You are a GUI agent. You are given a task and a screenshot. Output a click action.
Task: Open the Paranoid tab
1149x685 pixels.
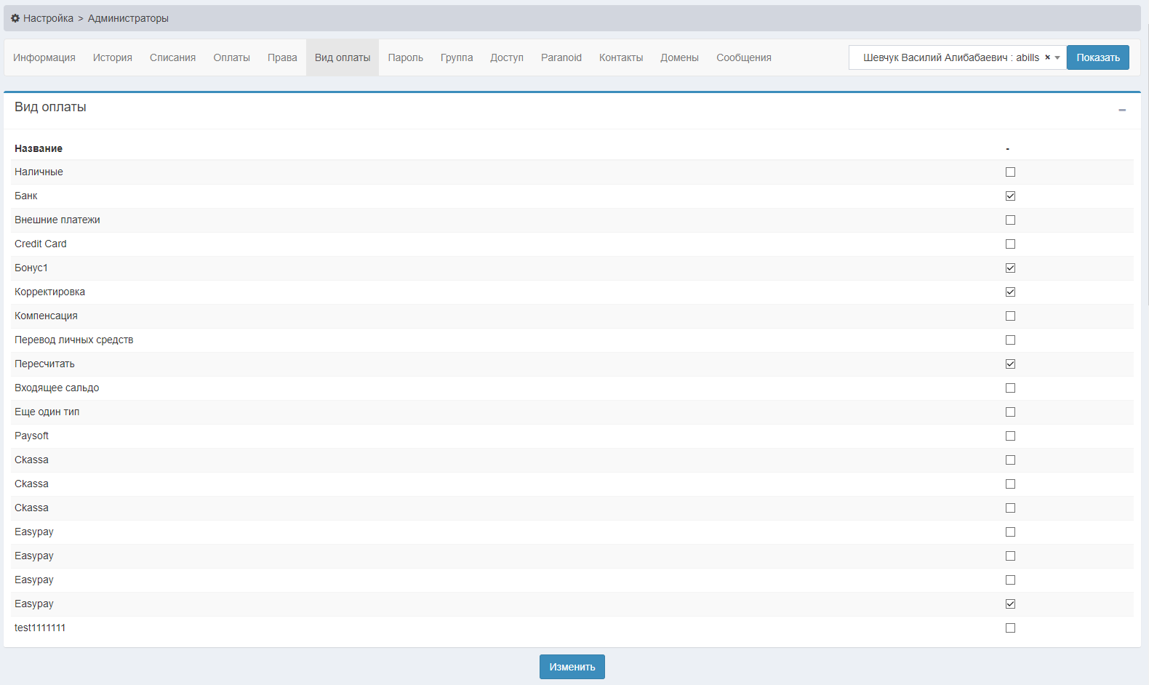561,57
